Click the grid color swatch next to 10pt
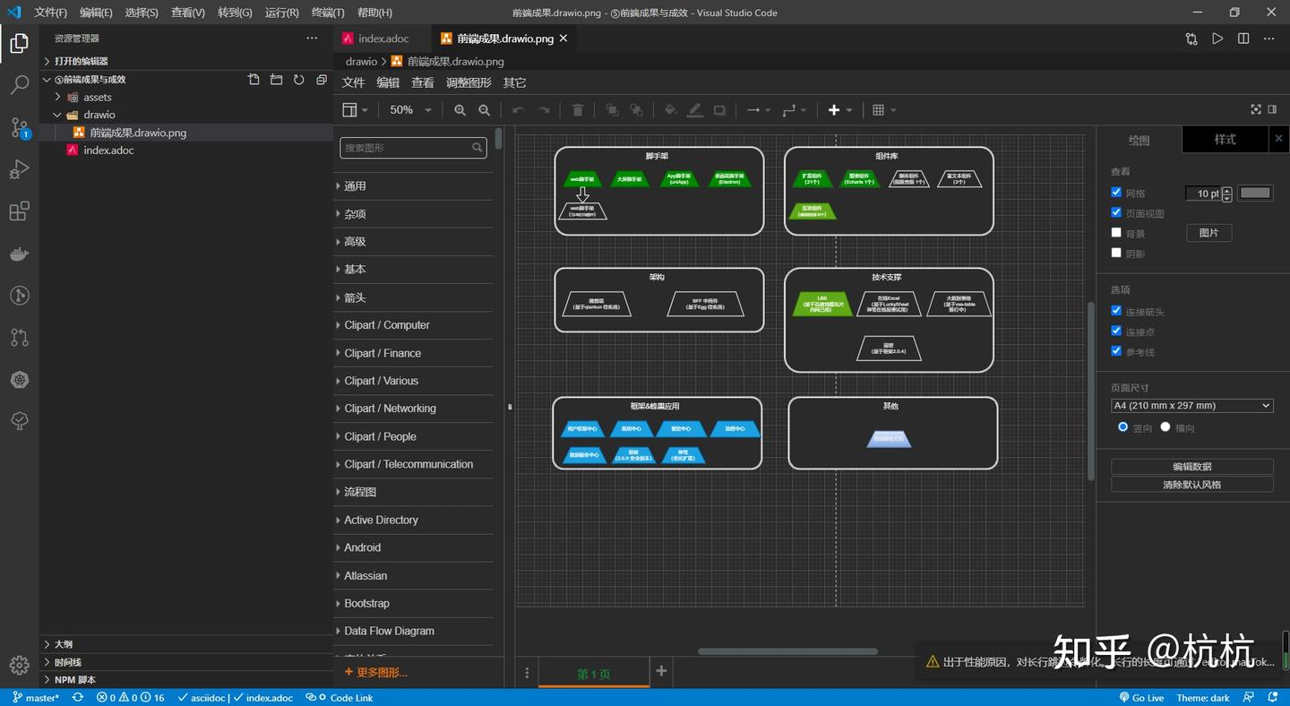Image resolution: width=1290 pixels, height=706 pixels. coord(1254,192)
